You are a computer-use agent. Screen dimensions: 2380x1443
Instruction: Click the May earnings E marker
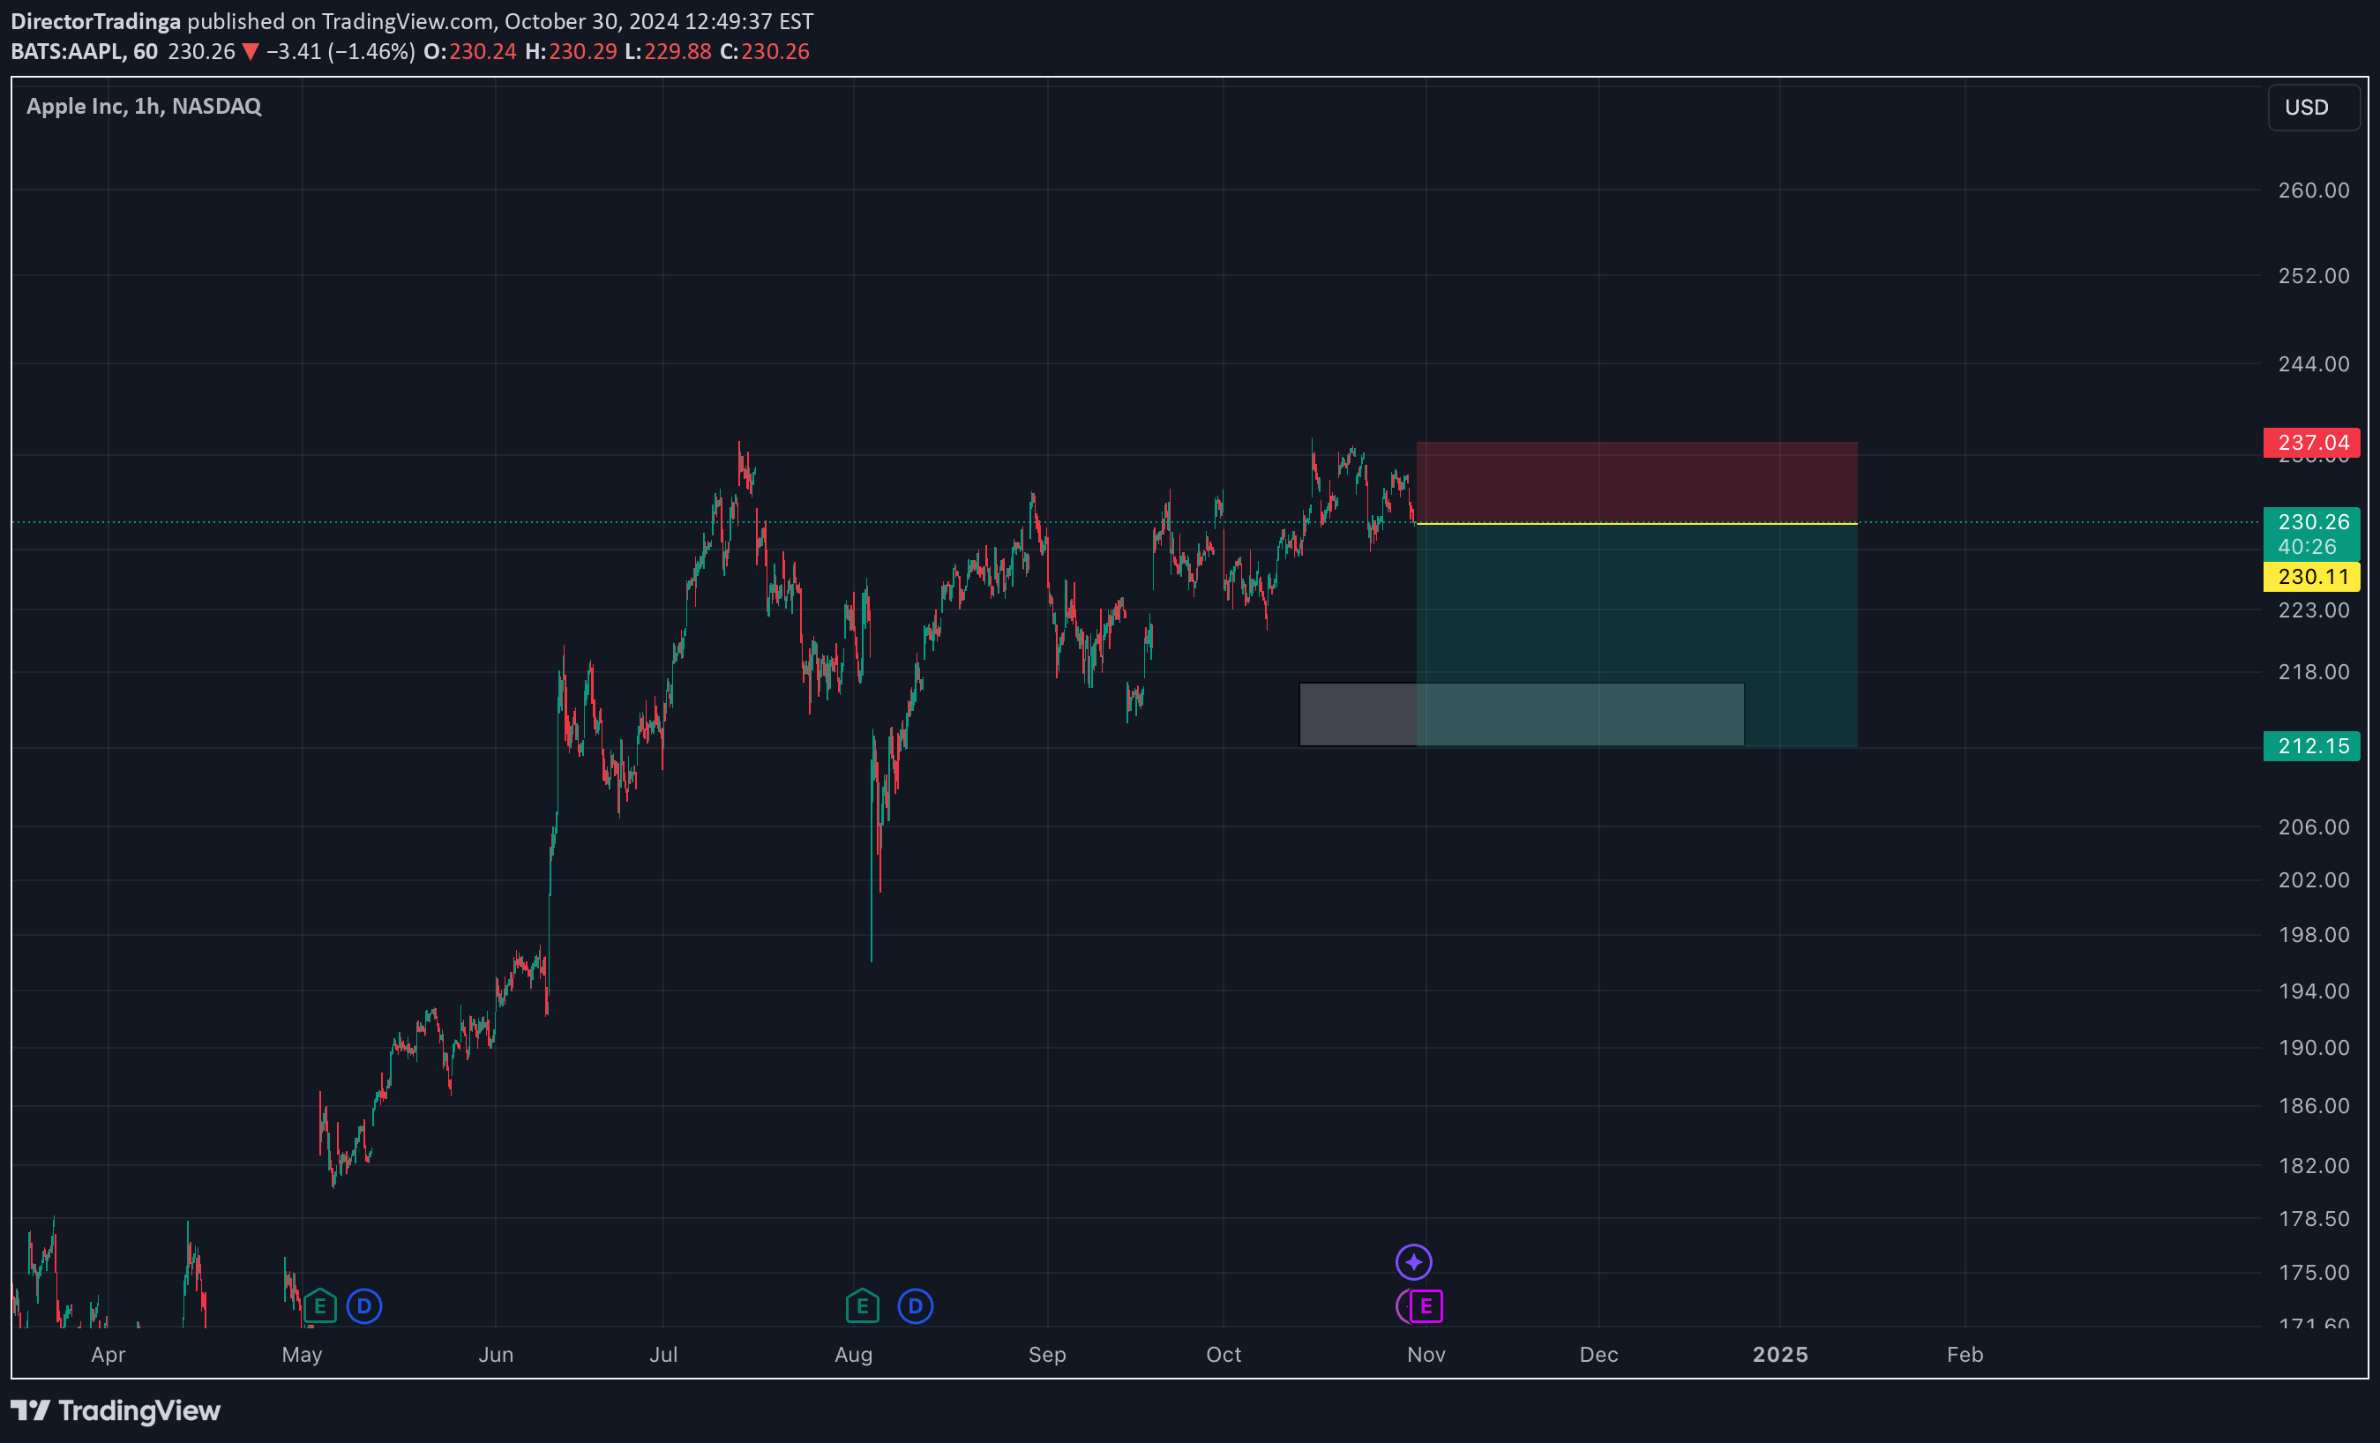[x=319, y=1307]
